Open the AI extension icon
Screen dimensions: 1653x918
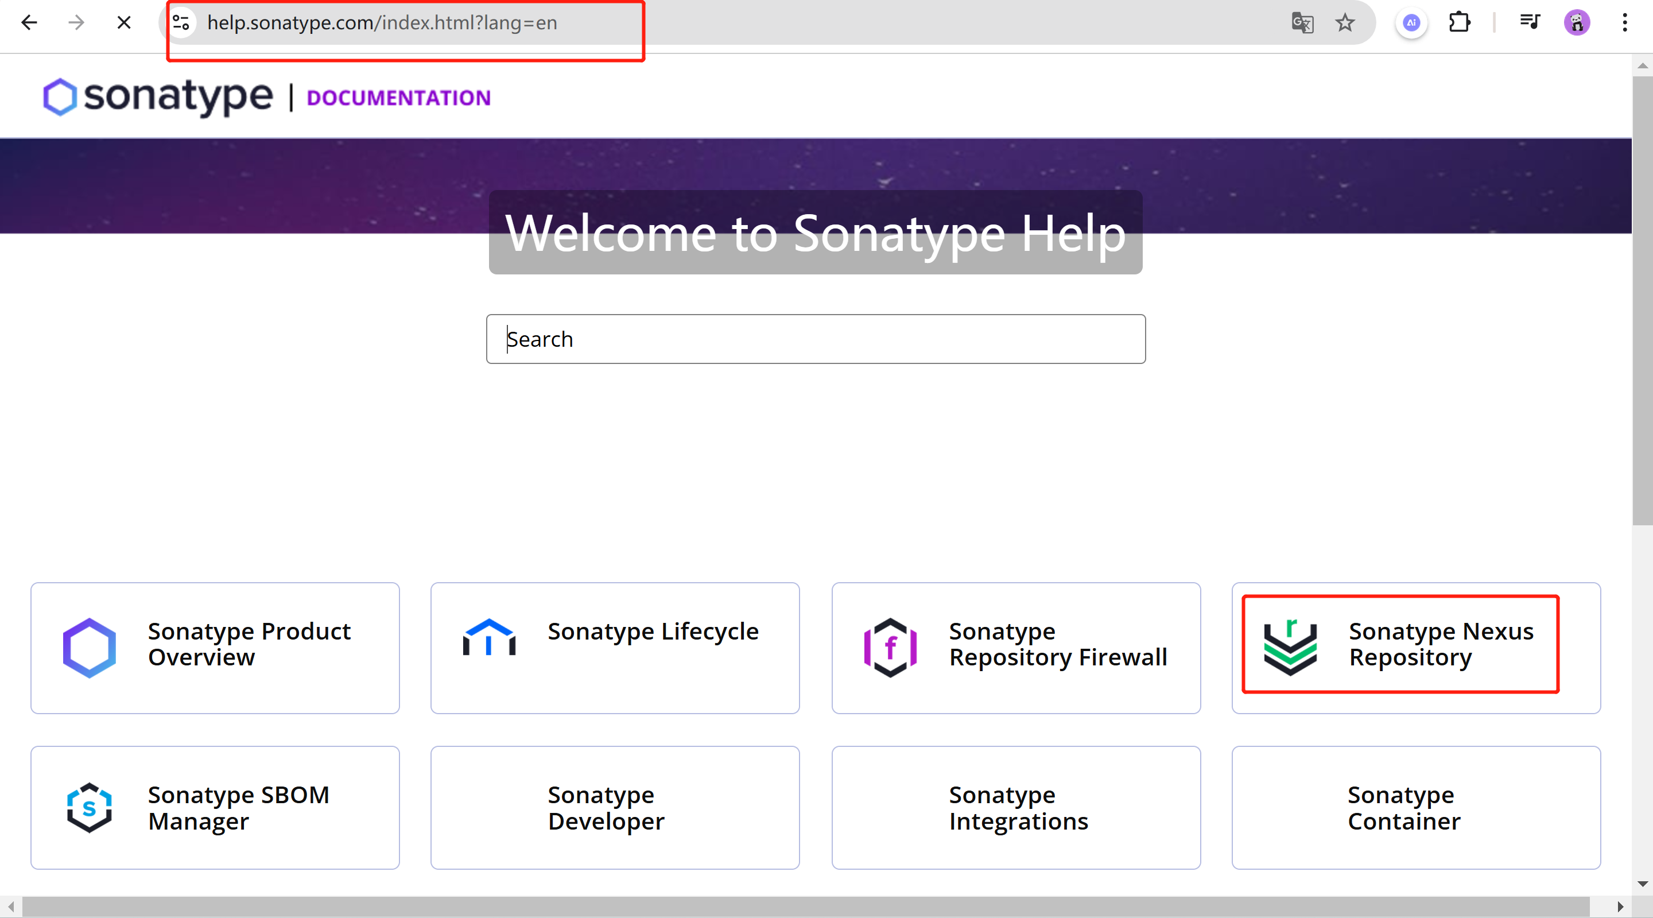pos(1411,23)
